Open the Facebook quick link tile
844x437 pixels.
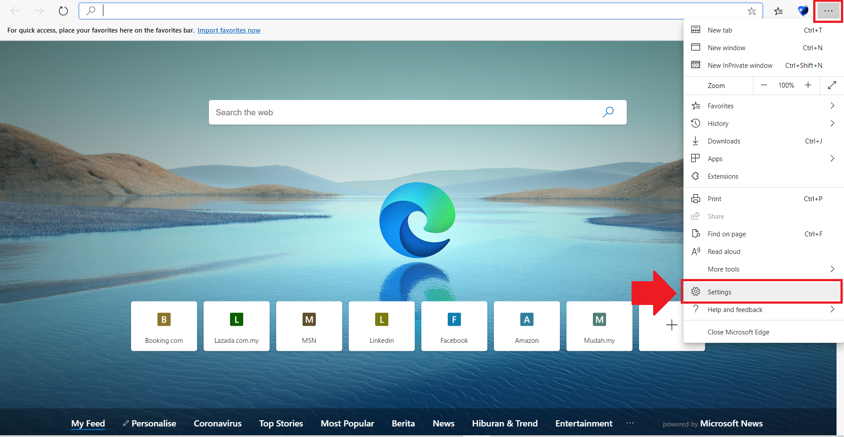tap(454, 326)
